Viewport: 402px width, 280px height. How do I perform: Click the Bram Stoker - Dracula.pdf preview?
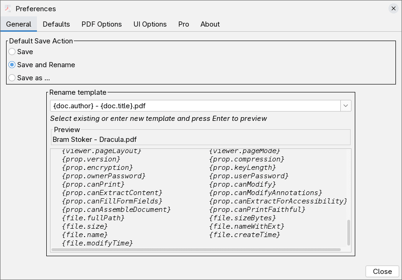click(x=94, y=140)
